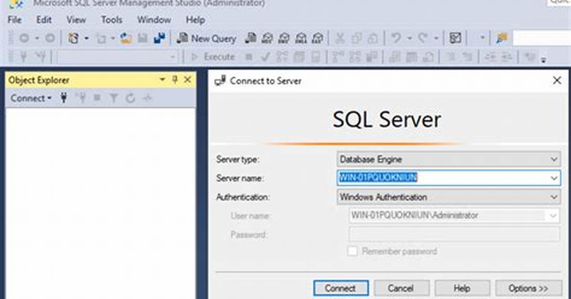
Task: Click the Activity Monitor toolbar icon
Action: coord(455,38)
